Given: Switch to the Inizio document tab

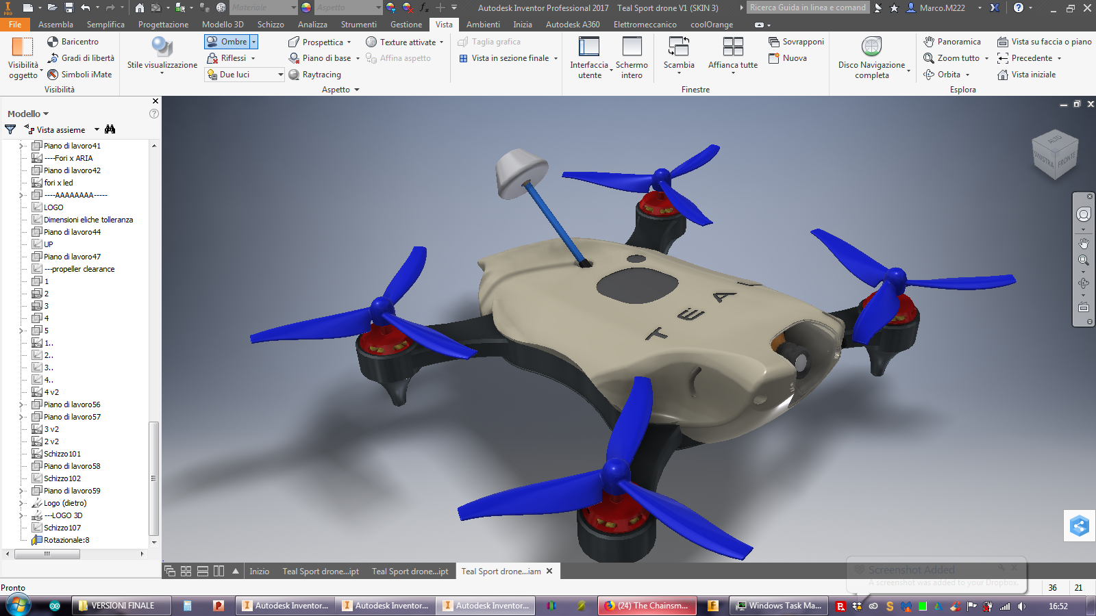Looking at the screenshot, I should (259, 572).
